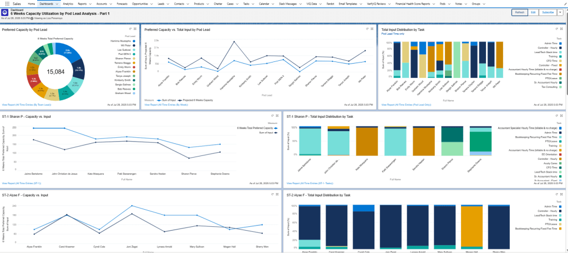Image resolution: width=568 pixels, height=255 pixels.
Task: Click Hamima Mustapha legend color dot
Action: [134, 41]
